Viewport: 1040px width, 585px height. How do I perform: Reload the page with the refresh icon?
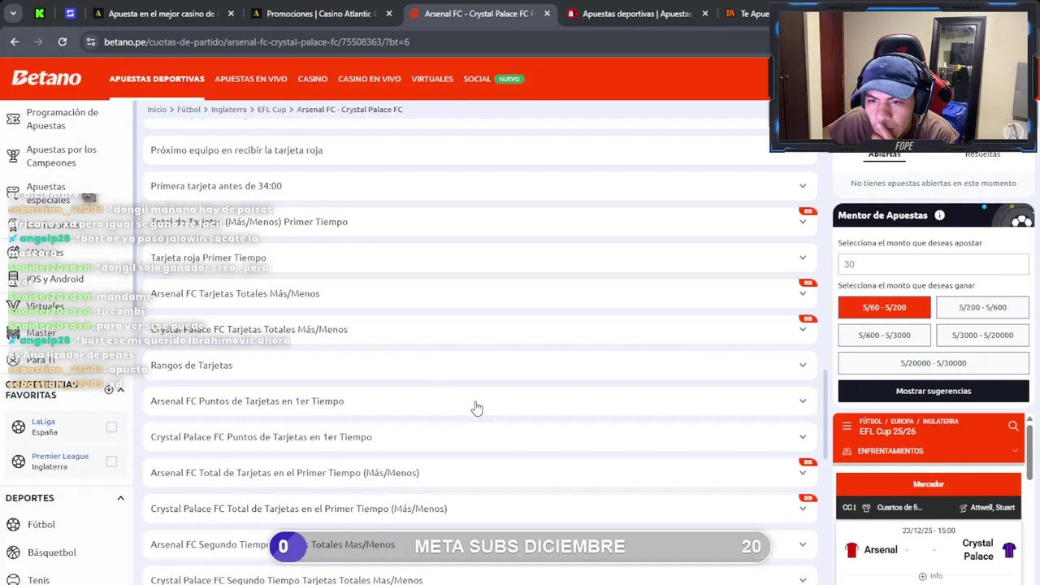pyautogui.click(x=62, y=41)
